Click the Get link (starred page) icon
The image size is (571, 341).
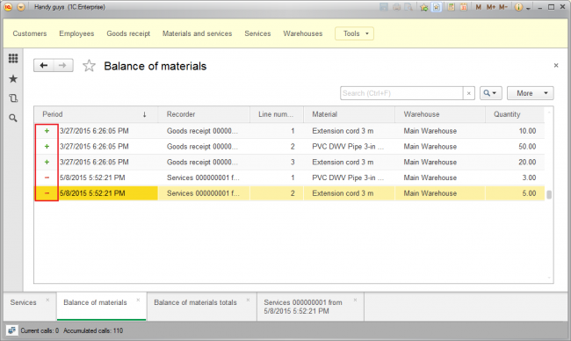pyautogui.click(x=437, y=7)
